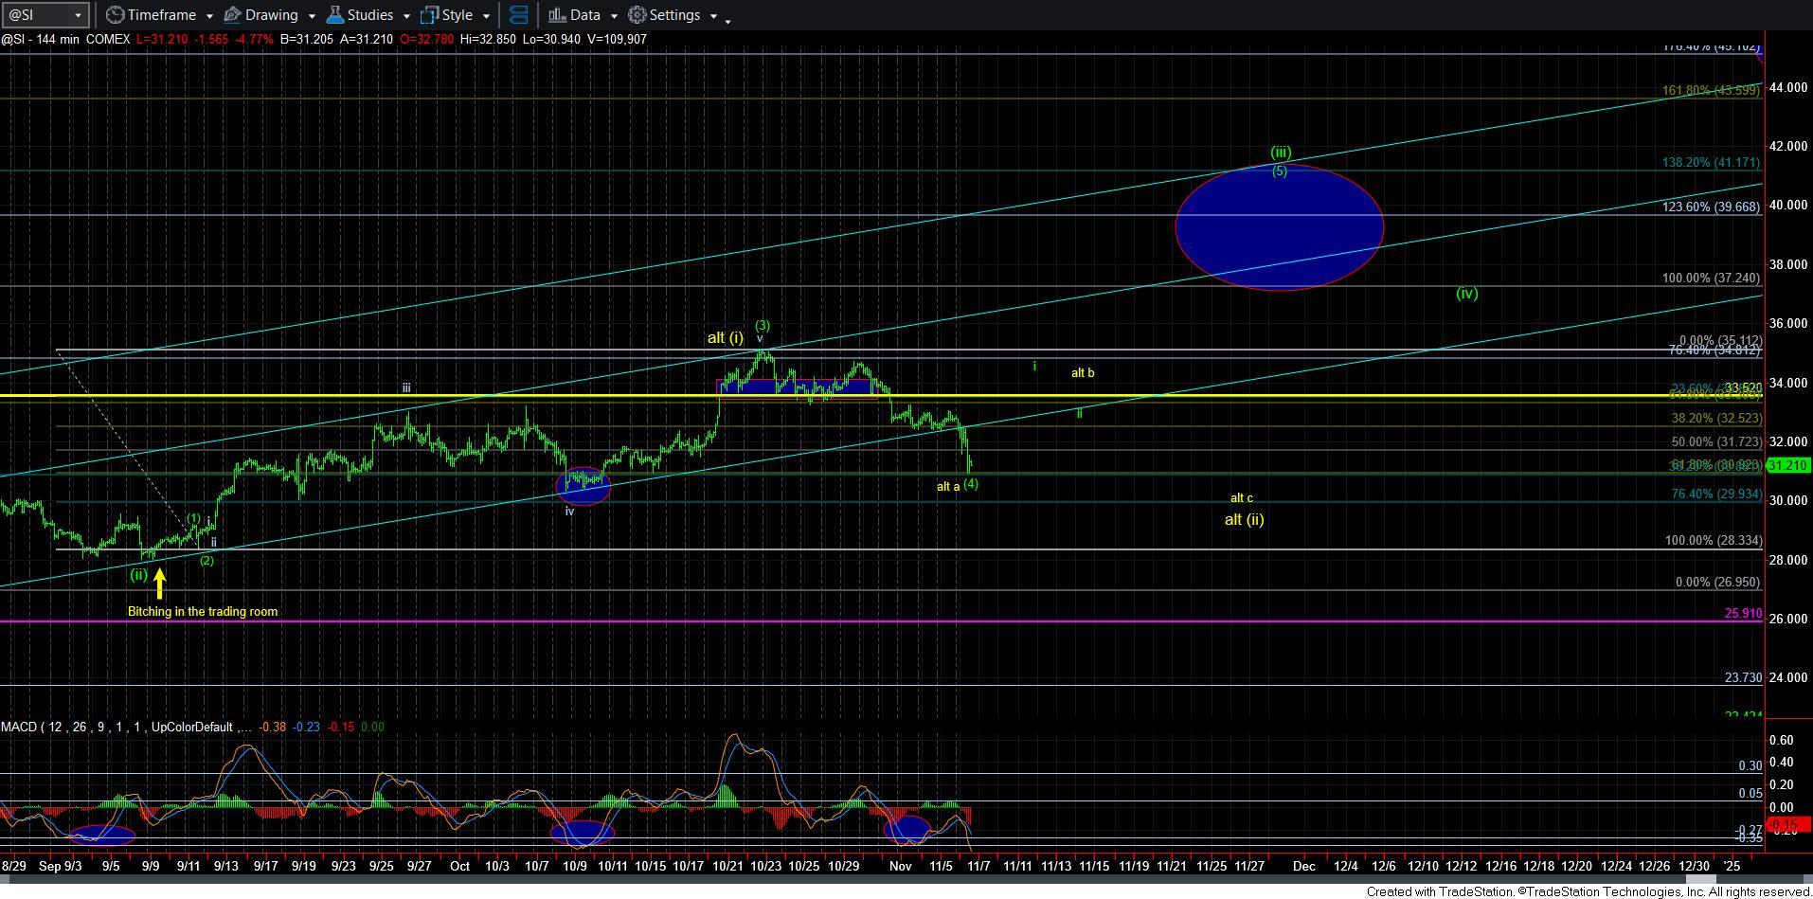Viewport: 1813px width, 899px height.
Task: Open the toolbar overflow arrow after Settings
Action: pyautogui.click(x=727, y=19)
